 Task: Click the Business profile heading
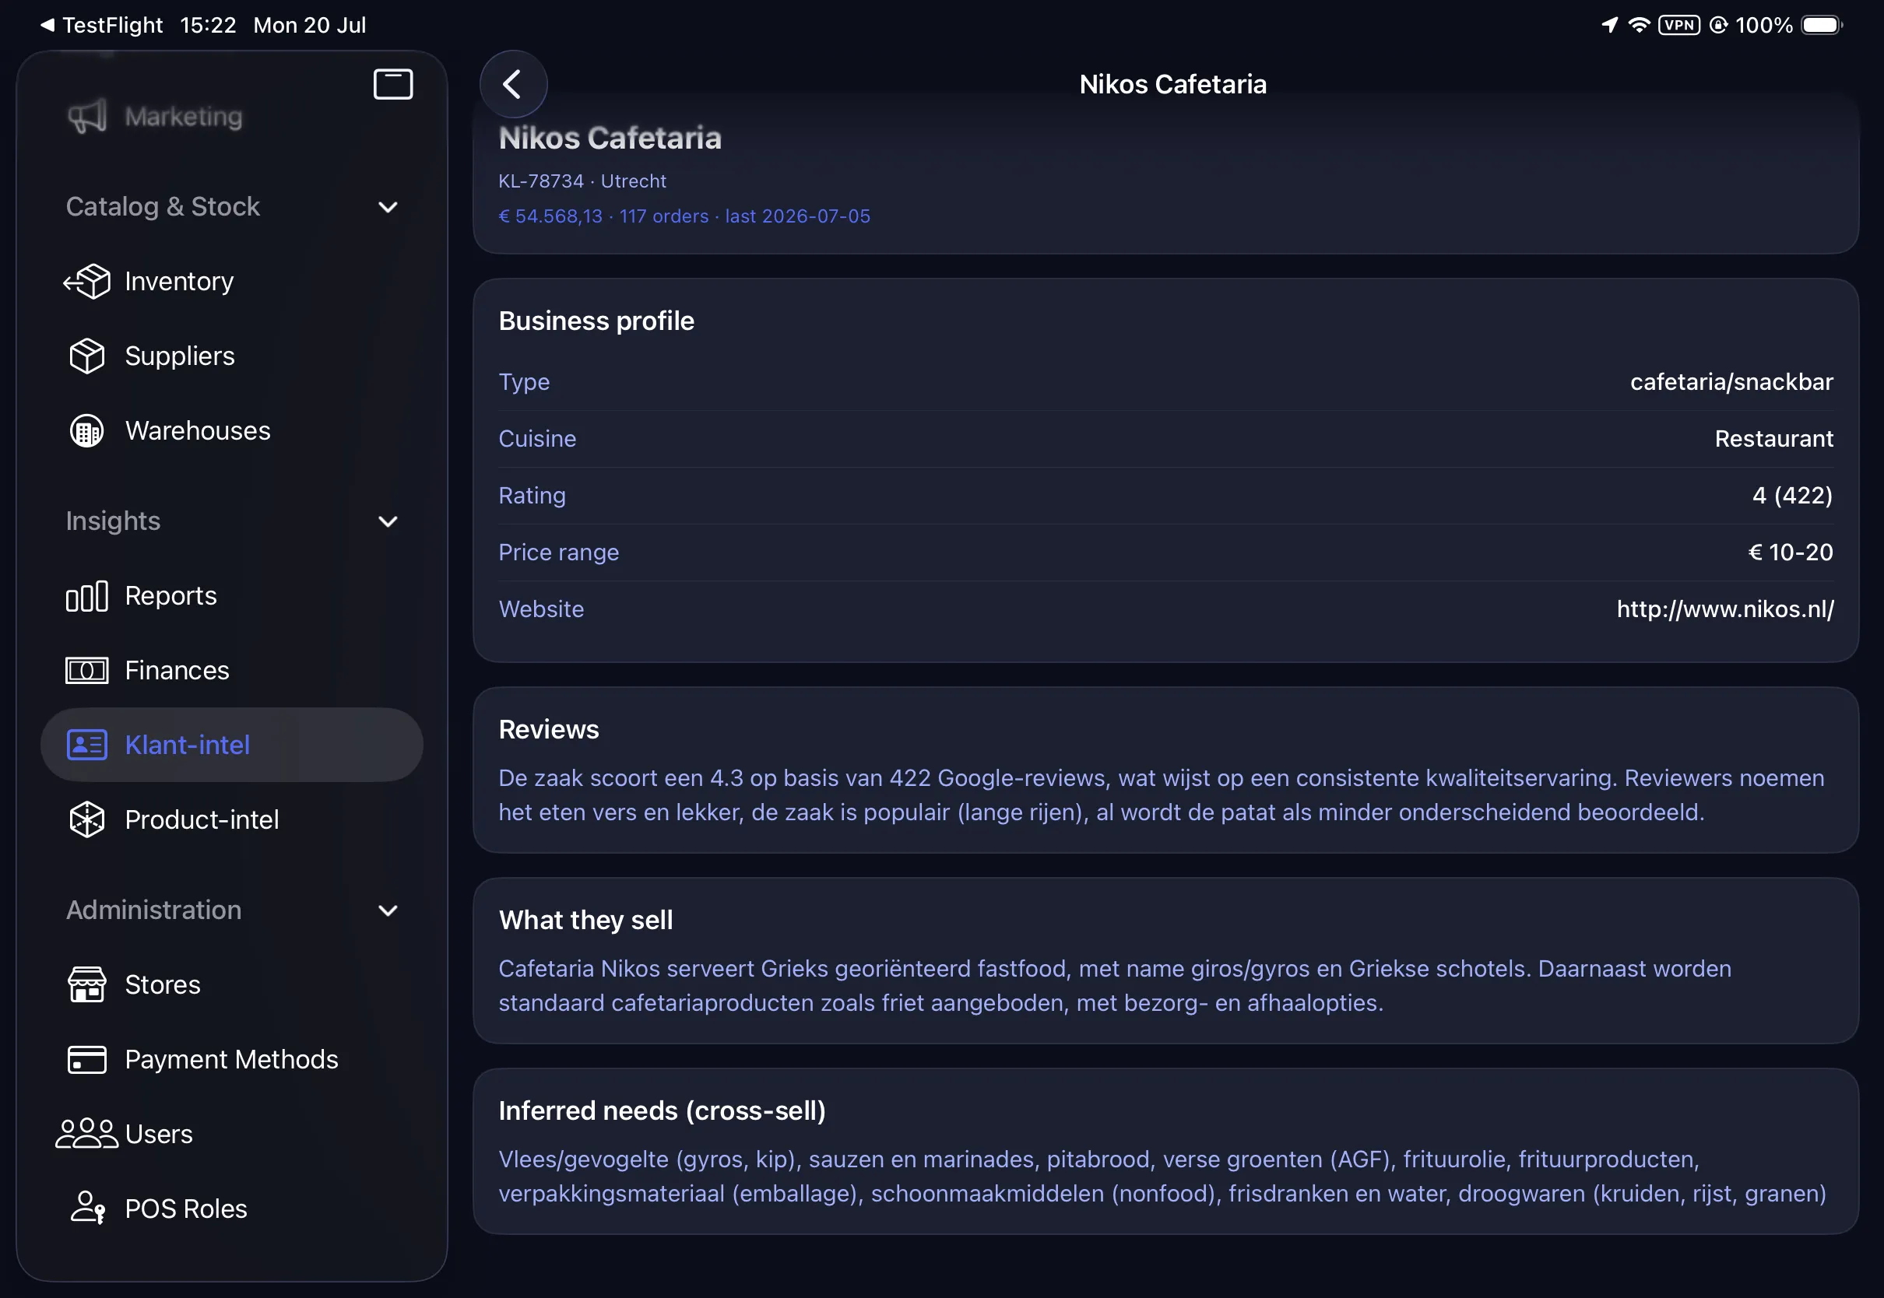[x=596, y=321]
